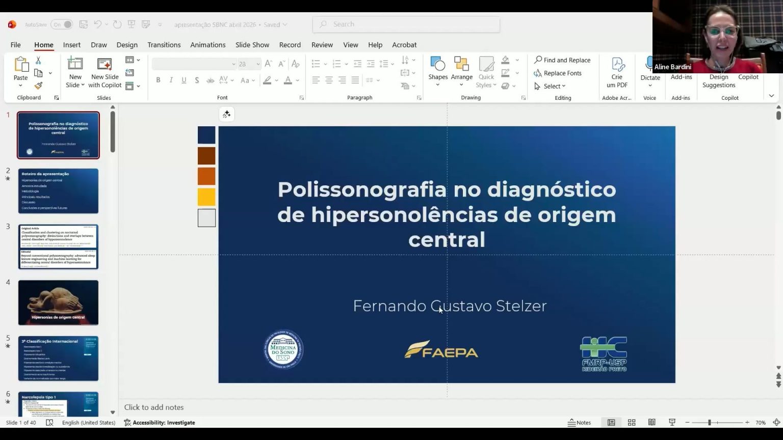This screenshot has width=783, height=440.
Task: Open the Shapes gallery
Action: pyautogui.click(x=437, y=71)
